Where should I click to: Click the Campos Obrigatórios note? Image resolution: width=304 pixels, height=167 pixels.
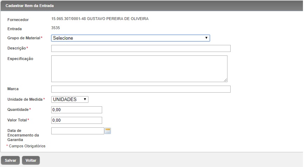(x=27, y=146)
